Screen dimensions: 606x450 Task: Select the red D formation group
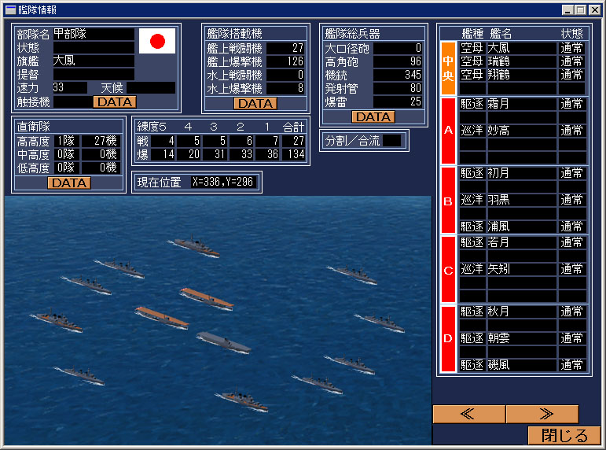(x=448, y=338)
